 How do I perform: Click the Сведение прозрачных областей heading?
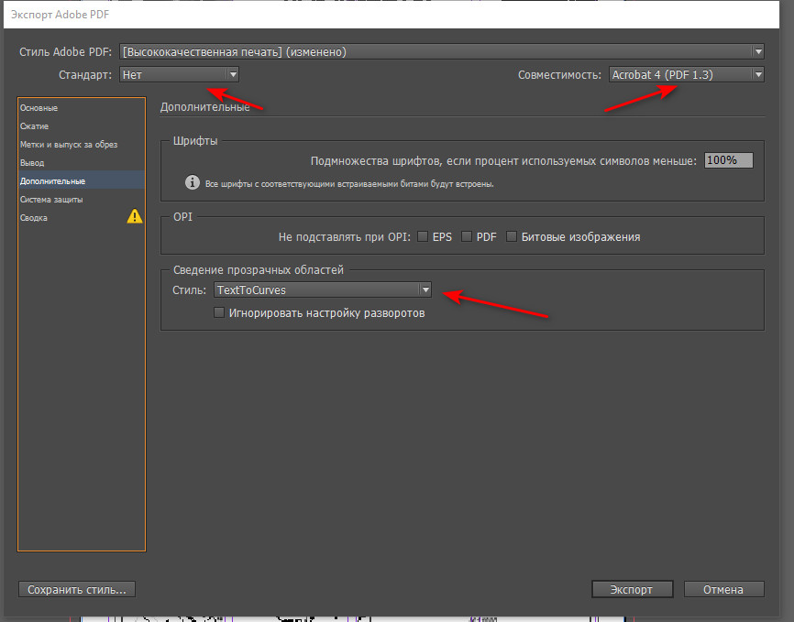coord(259,269)
